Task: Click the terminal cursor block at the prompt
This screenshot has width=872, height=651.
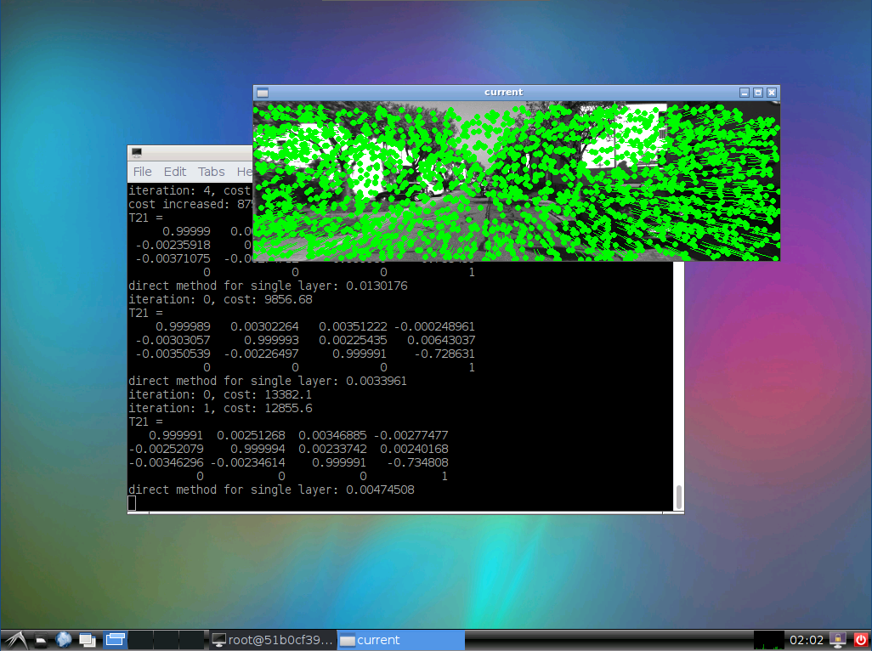Action: pos(132,503)
